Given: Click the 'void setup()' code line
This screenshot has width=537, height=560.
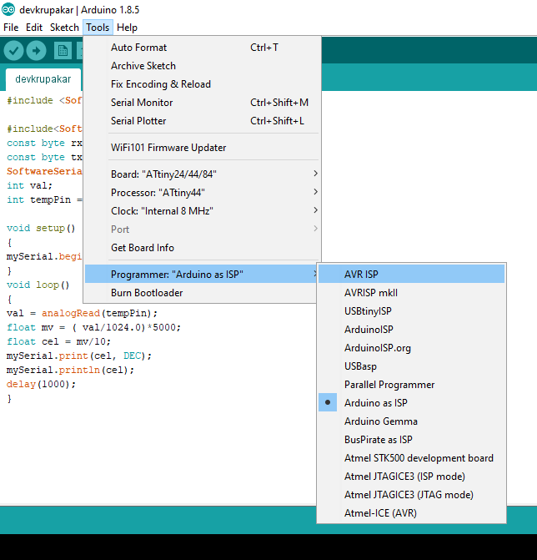Looking at the screenshot, I should coord(41,228).
